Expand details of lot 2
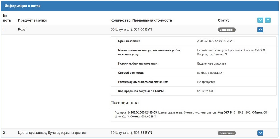Screen dimensions: 280x139 pyautogui.click(x=260, y=133)
